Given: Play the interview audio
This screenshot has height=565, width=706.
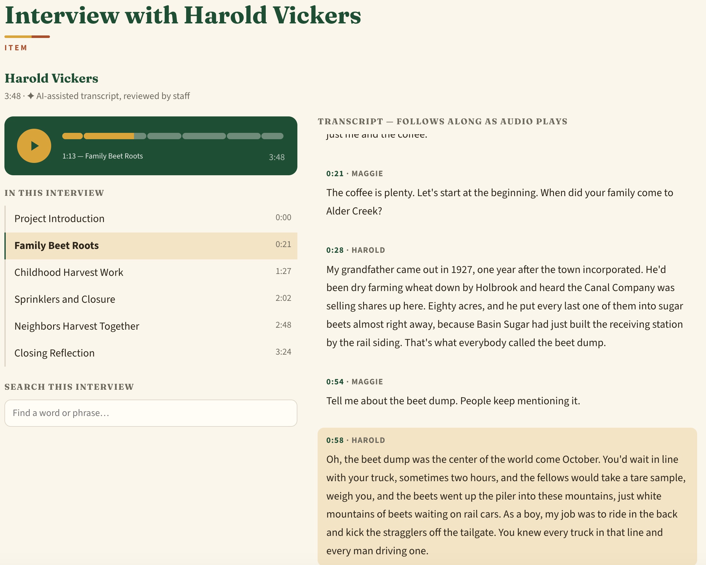Looking at the screenshot, I should [x=34, y=146].
